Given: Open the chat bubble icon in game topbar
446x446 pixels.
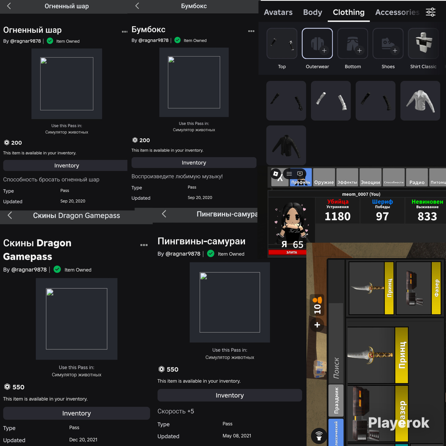Looking at the screenshot, I should click(x=300, y=173).
